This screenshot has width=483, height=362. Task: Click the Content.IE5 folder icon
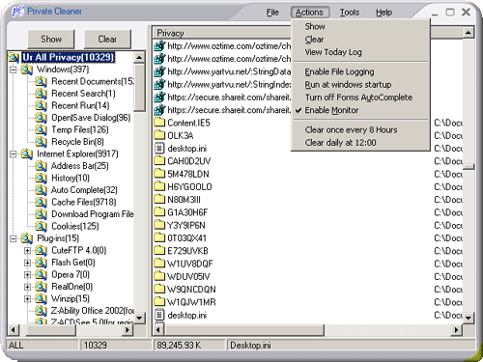pos(159,123)
